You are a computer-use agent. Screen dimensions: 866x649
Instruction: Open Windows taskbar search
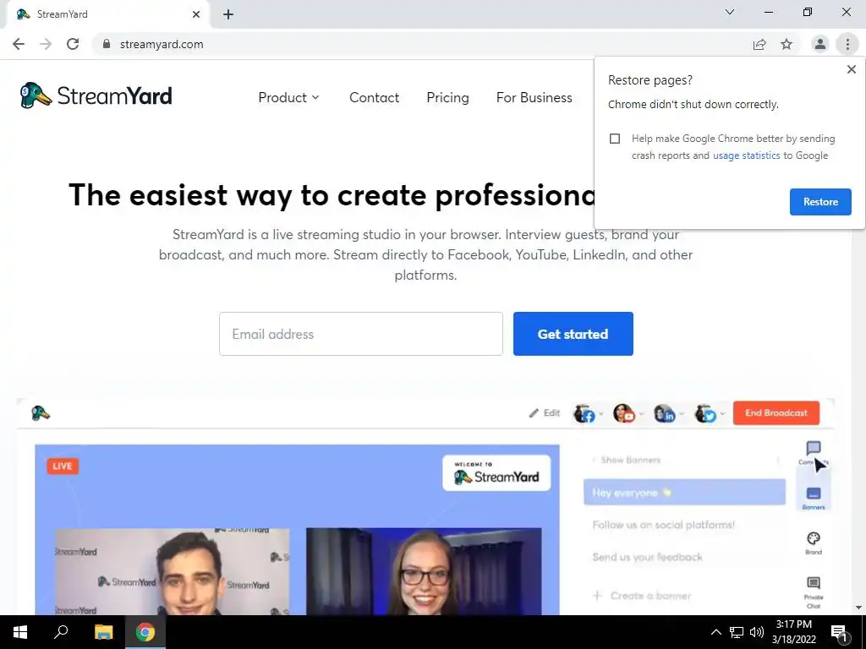coord(61,632)
